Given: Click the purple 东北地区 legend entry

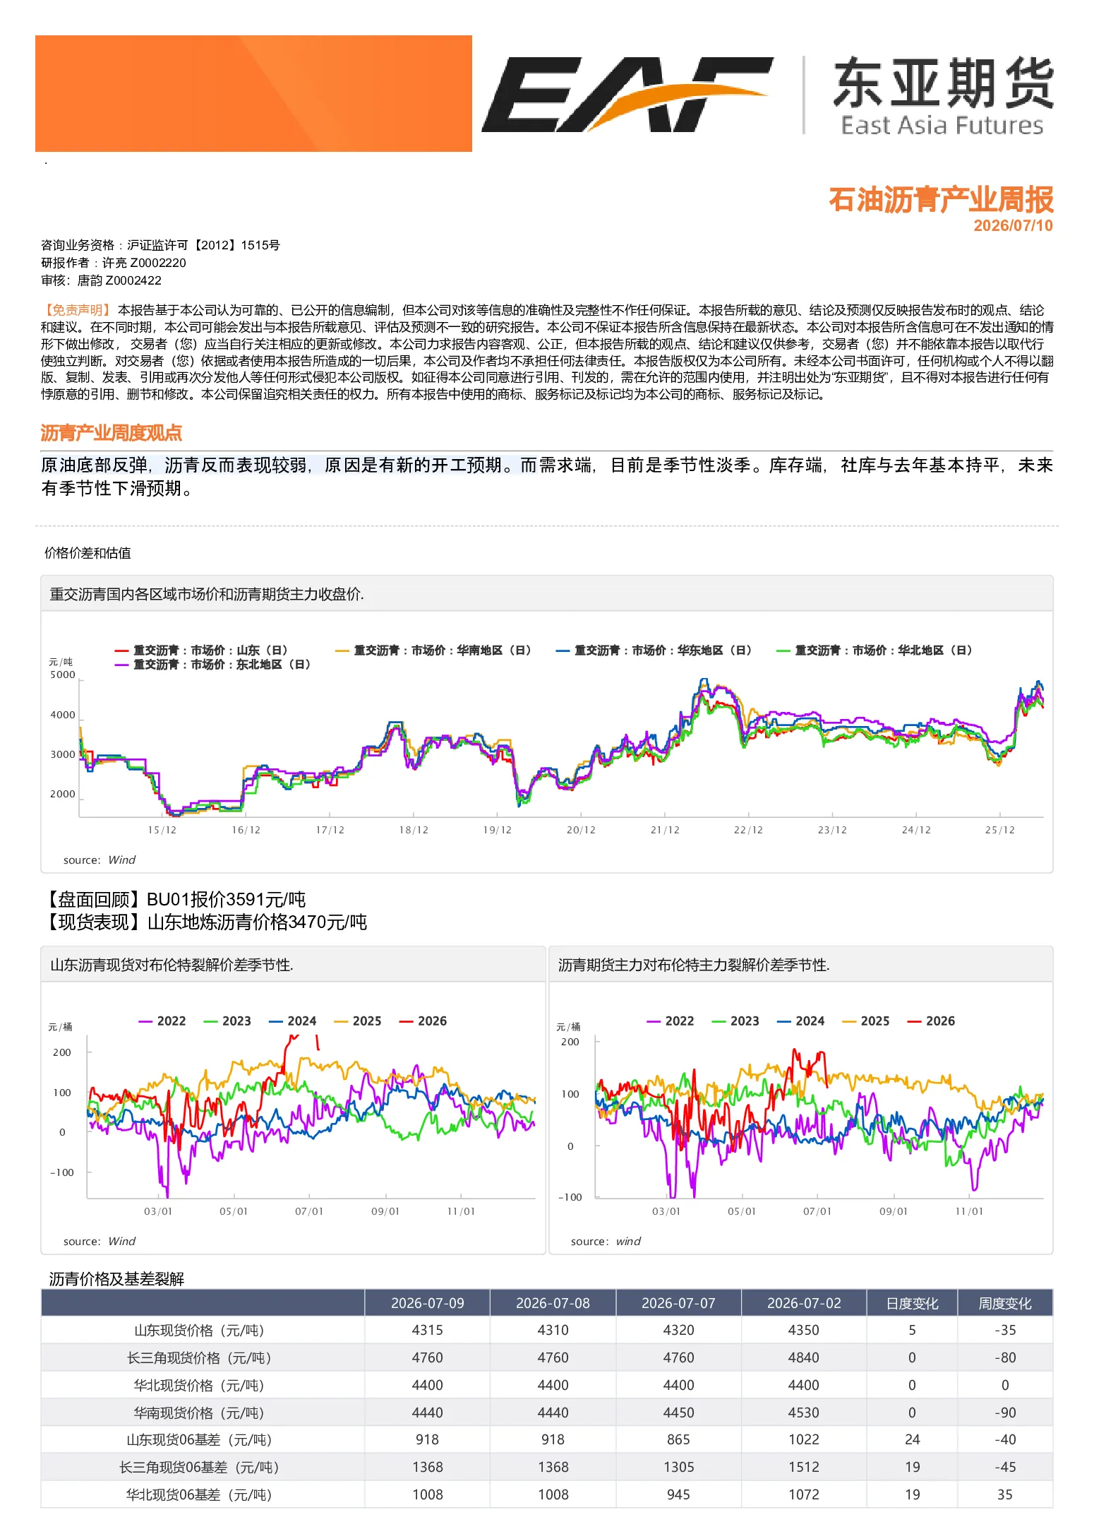Looking at the screenshot, I should (212, 665).
